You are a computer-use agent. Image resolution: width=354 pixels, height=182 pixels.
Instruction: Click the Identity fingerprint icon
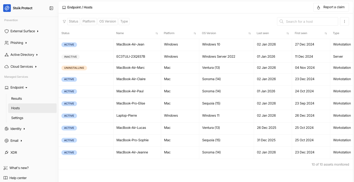click(7, 129)
